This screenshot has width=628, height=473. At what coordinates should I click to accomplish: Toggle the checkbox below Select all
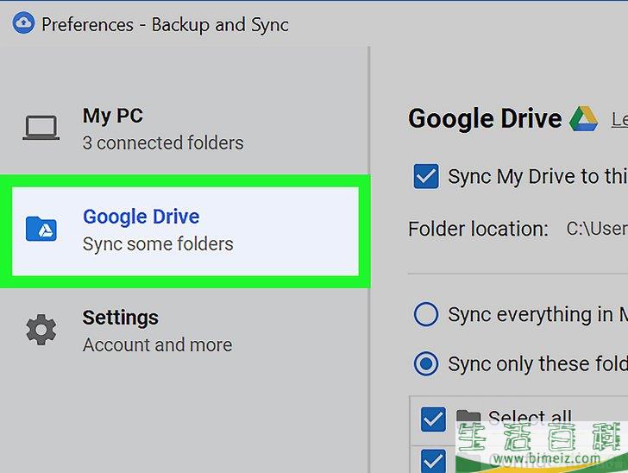[433, 461]
